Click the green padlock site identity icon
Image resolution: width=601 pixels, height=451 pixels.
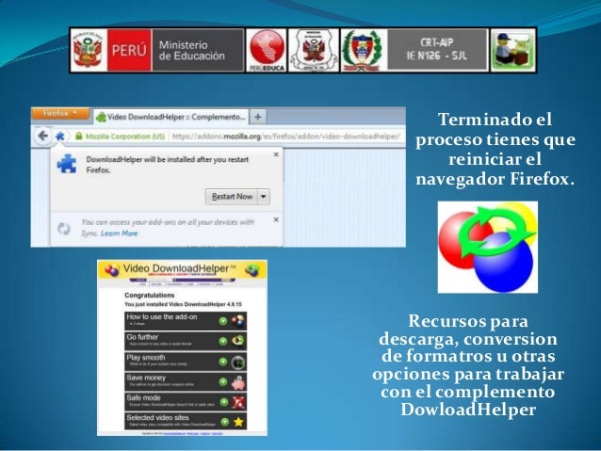(x=79, y=136)
